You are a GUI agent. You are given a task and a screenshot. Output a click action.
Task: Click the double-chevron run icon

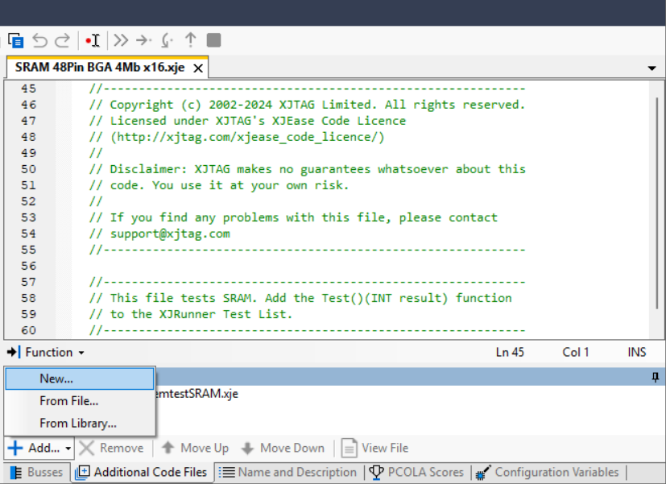pyautogui.click(x=121, y=40)
